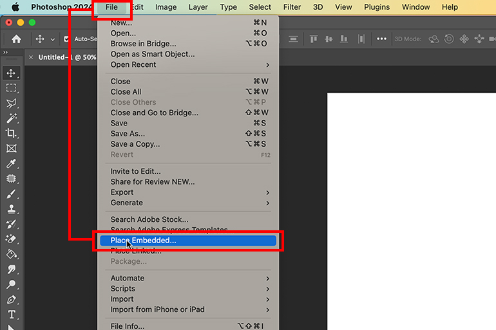Screen dimensions: 496x330
Task: Select the History Brush tool
Action: pos(12,224)
